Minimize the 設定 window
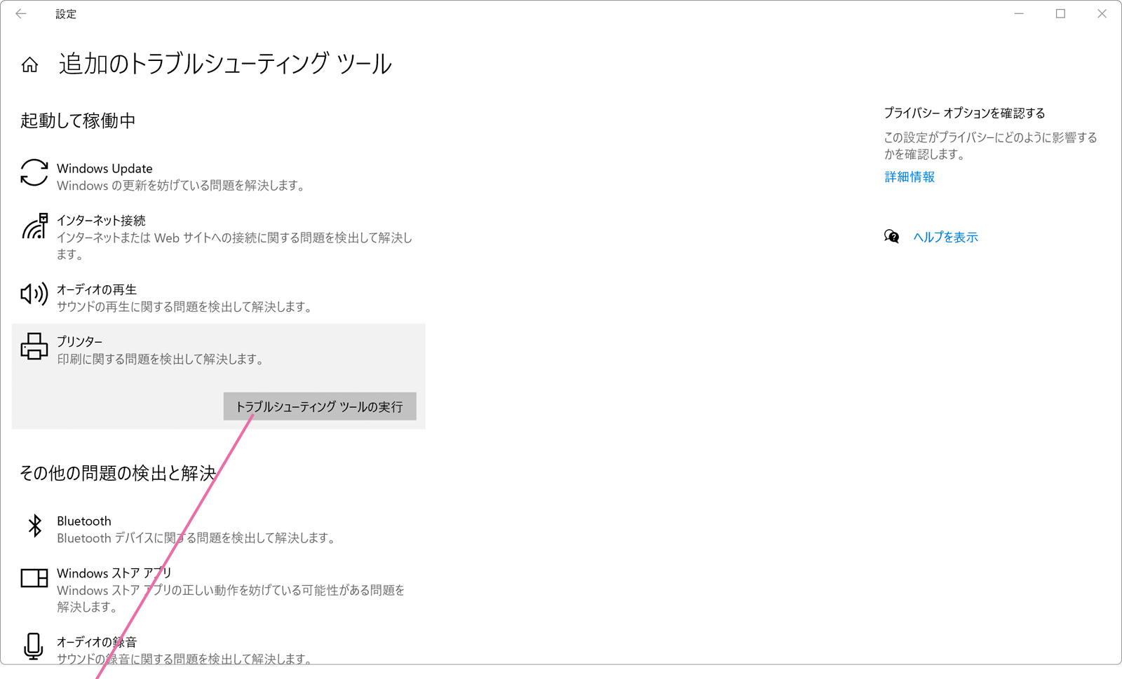The height and width of the screenshot is (679, 1122). (1019, 13)
